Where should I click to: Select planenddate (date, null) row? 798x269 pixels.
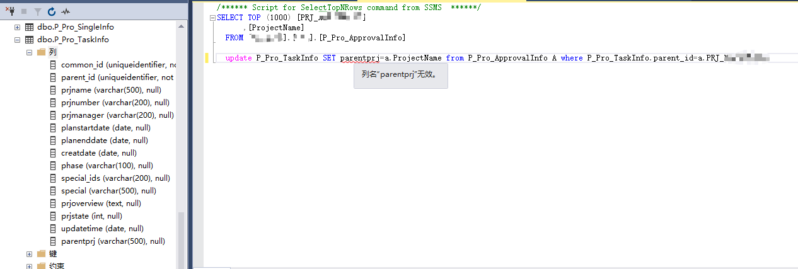(x=105, y=140)
